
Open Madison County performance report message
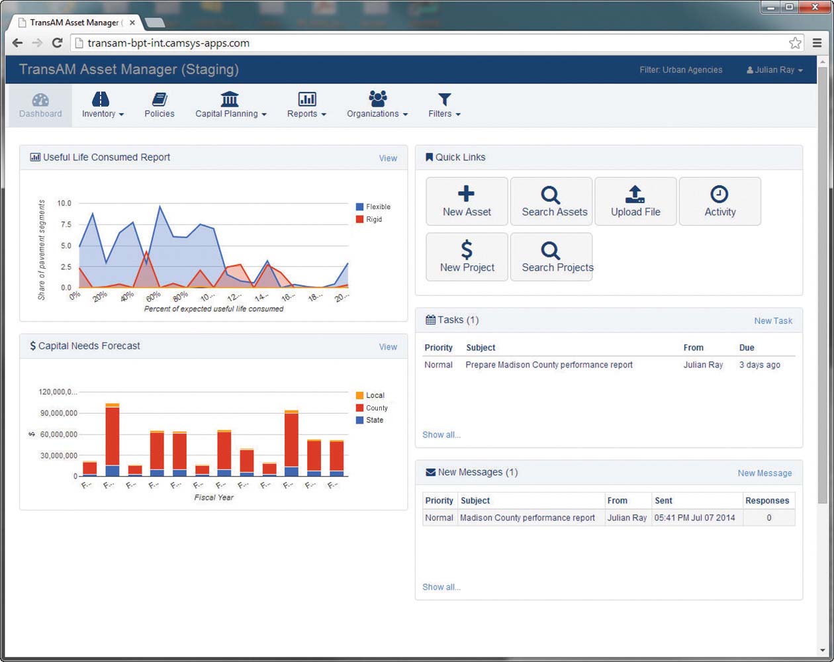coord(528,518)
